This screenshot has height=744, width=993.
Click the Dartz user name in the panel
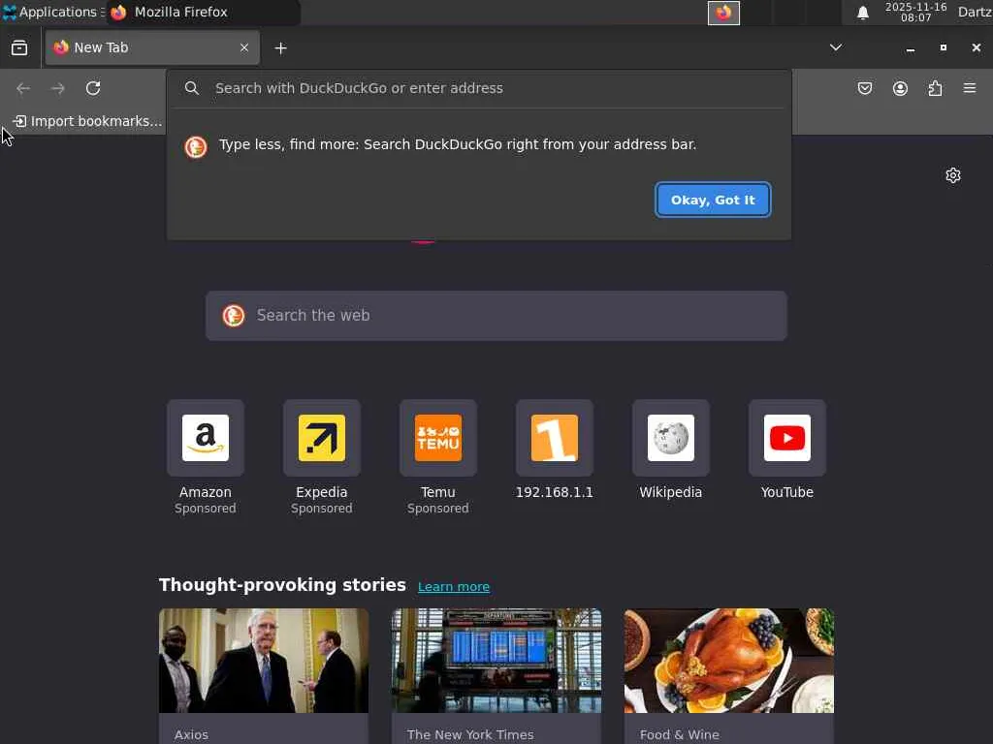coord(975,12)
